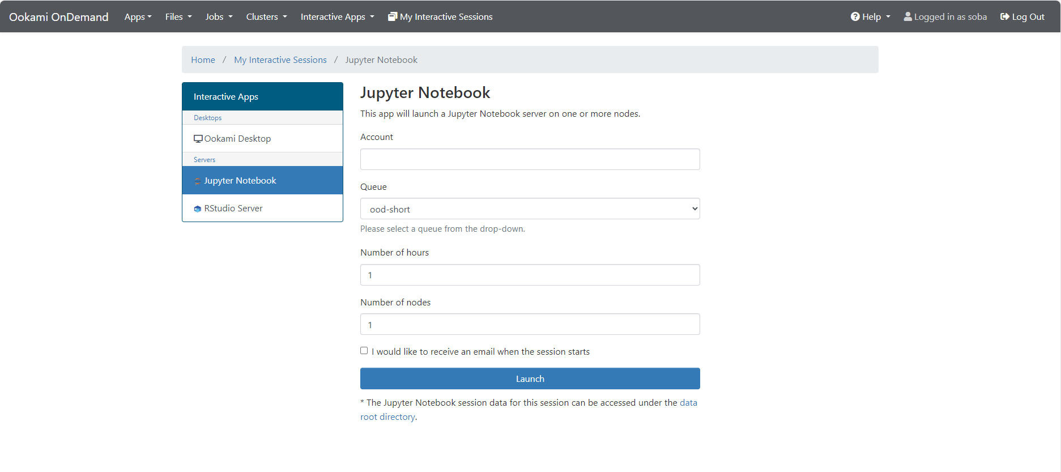Open the Interactive Apps navbar menu
The image size is (1061, 472).
pos(337,17)
